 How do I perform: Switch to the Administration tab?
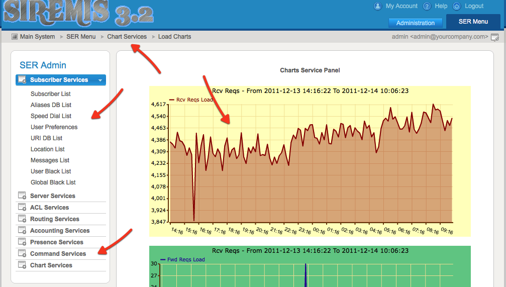click(415, 23)
